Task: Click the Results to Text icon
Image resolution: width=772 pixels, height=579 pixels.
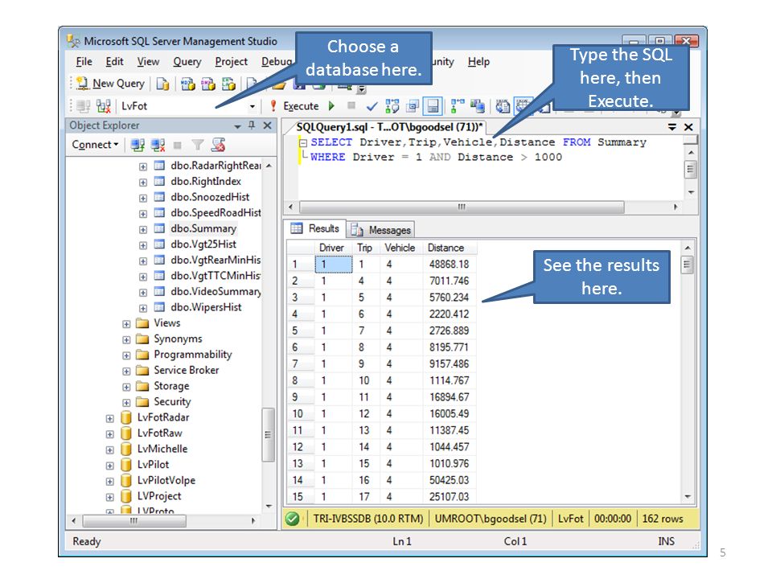Action: point(502,106)
